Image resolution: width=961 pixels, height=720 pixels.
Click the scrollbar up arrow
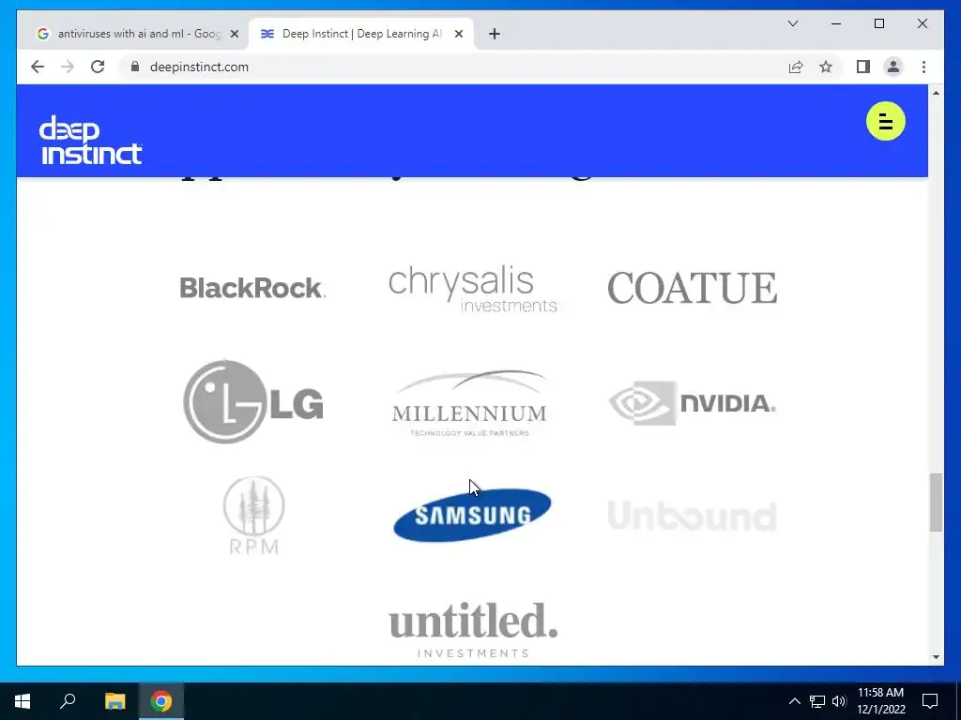coord(936,93)
